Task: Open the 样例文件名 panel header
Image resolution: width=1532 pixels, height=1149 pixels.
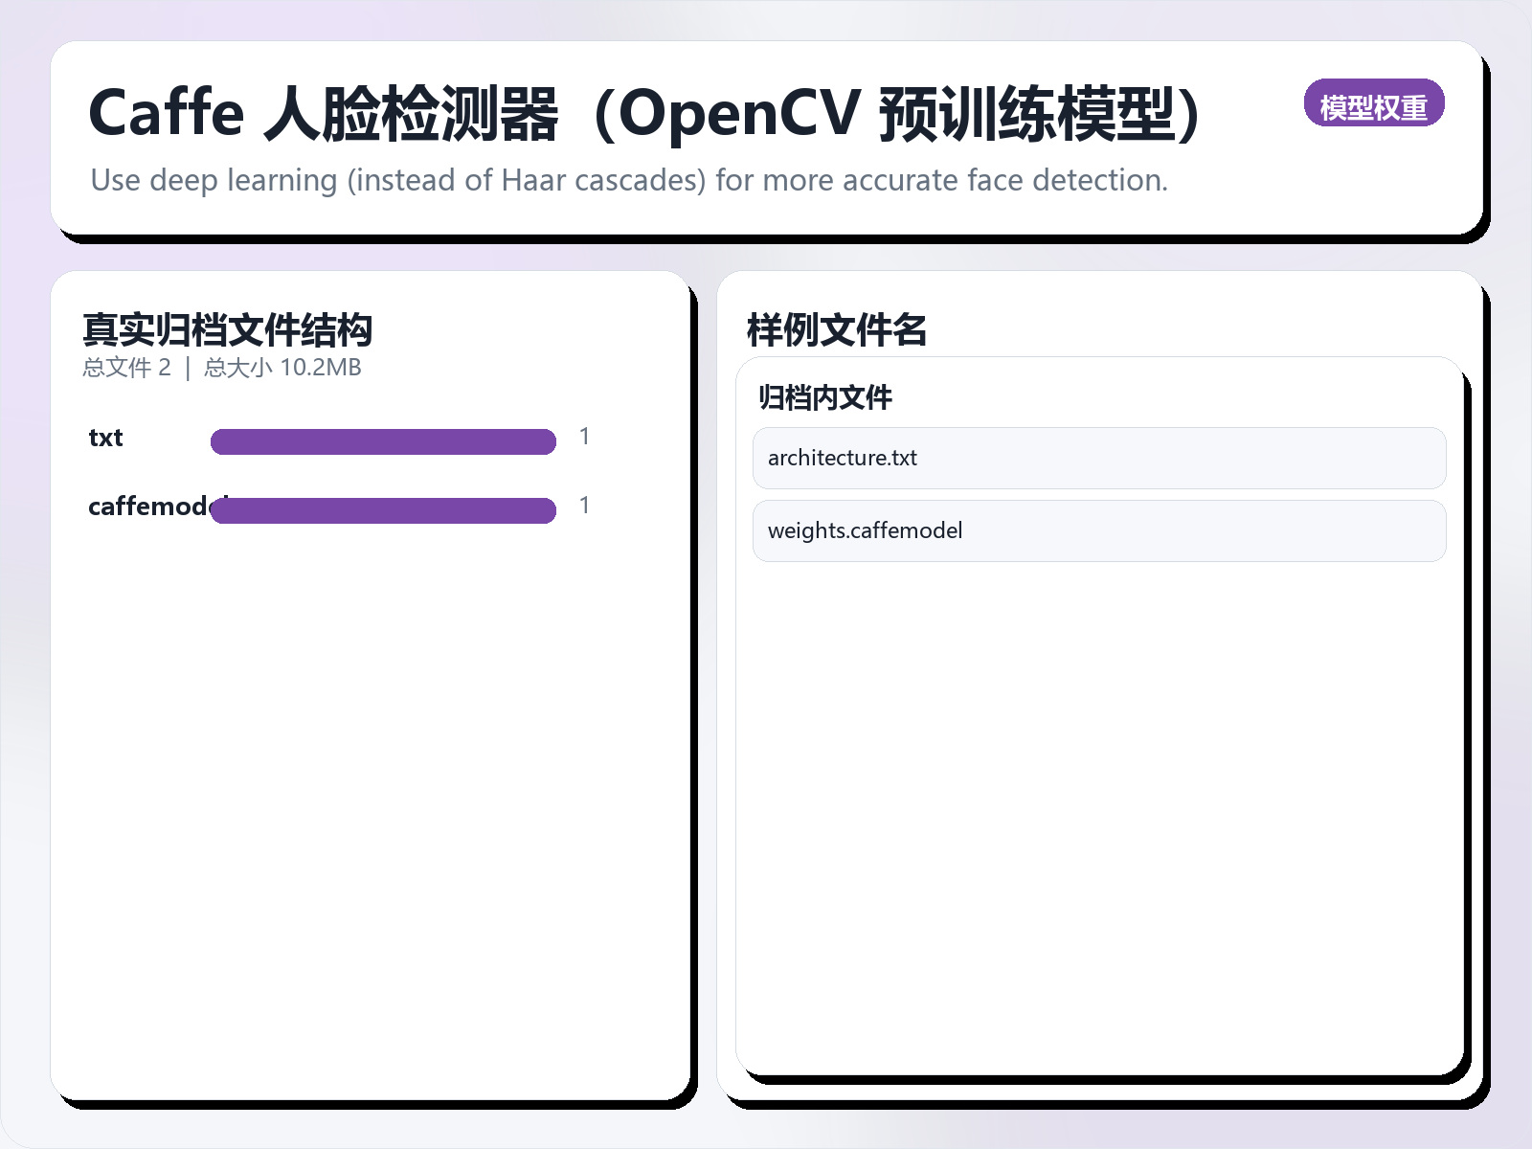Action: coord(838,328)
